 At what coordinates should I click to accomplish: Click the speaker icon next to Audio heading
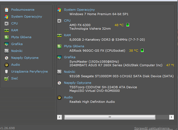point(59,98)
